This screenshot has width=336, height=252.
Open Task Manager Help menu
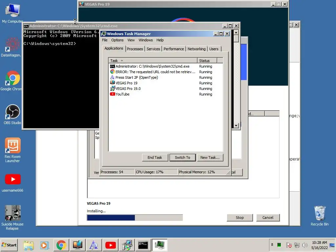[x=160, y=40]
